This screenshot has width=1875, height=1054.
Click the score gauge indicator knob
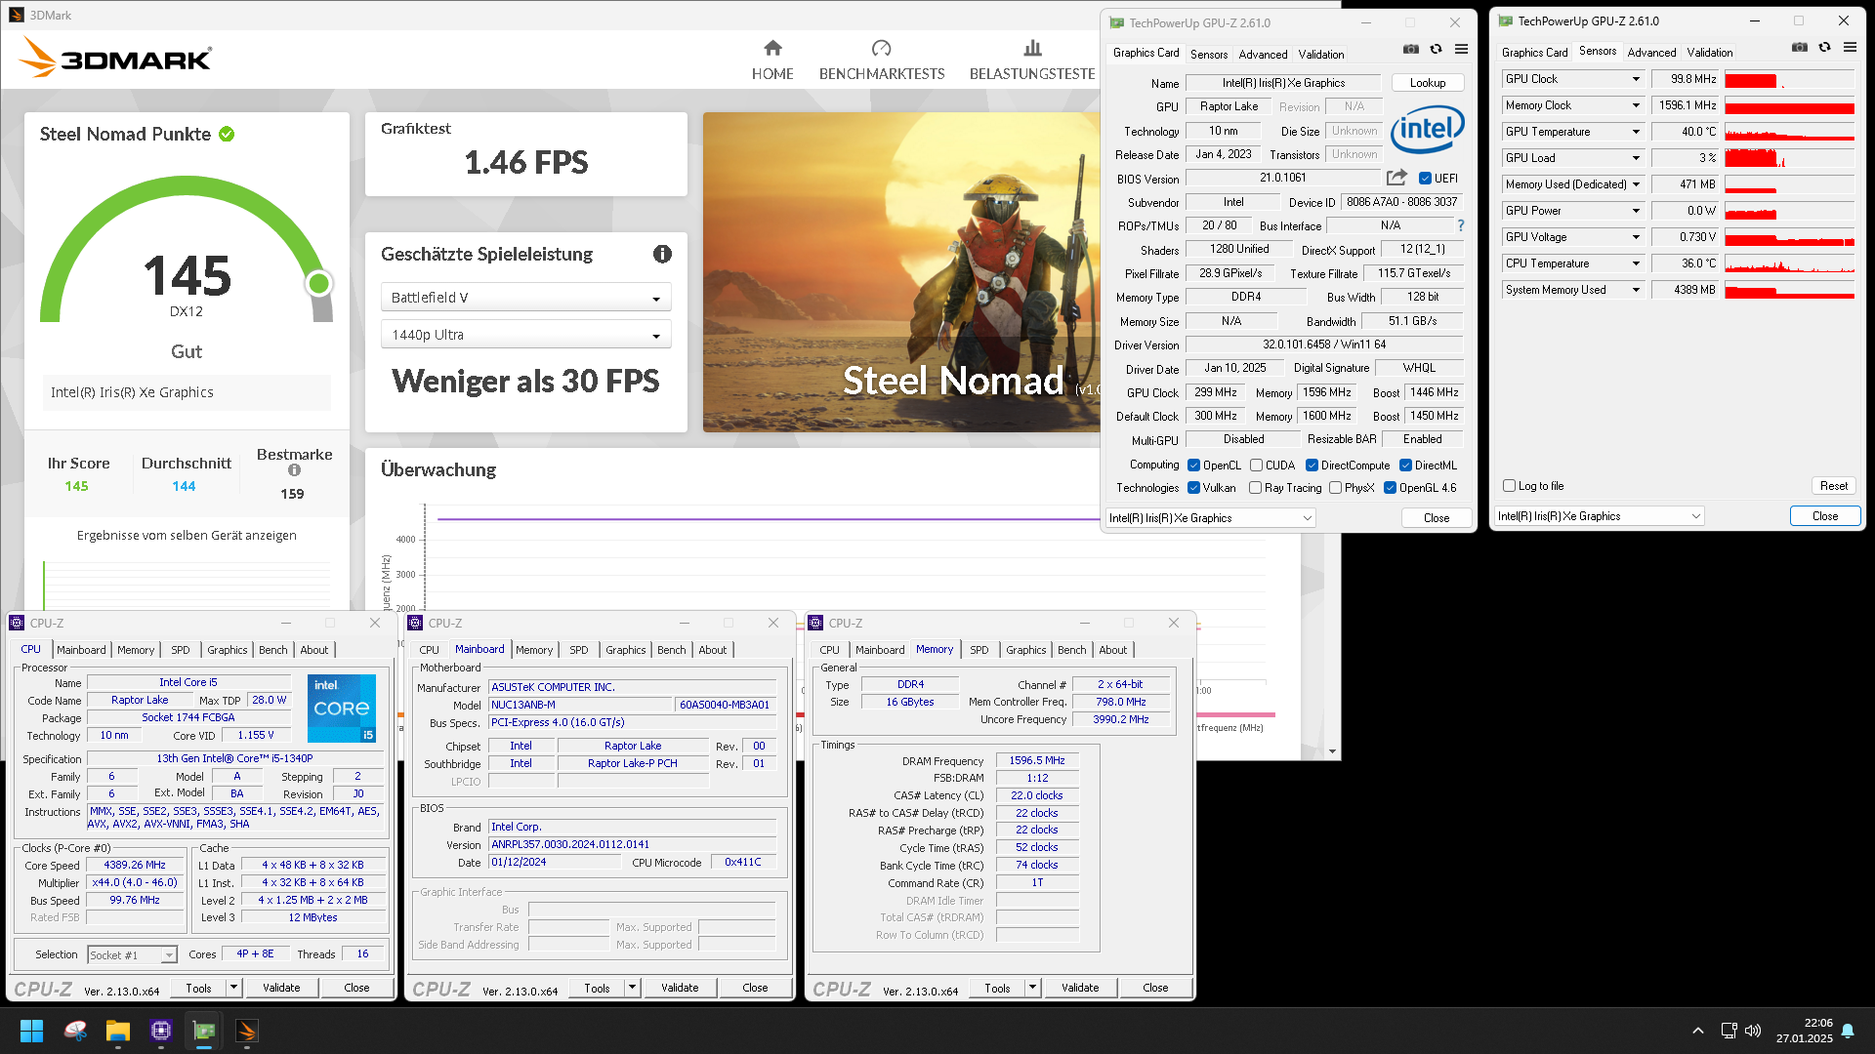[318, 283]
